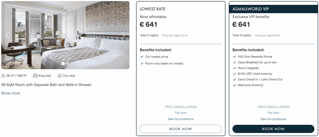Go to the next room photo
This screenshot has height=137, width=319.
(123, 35)
